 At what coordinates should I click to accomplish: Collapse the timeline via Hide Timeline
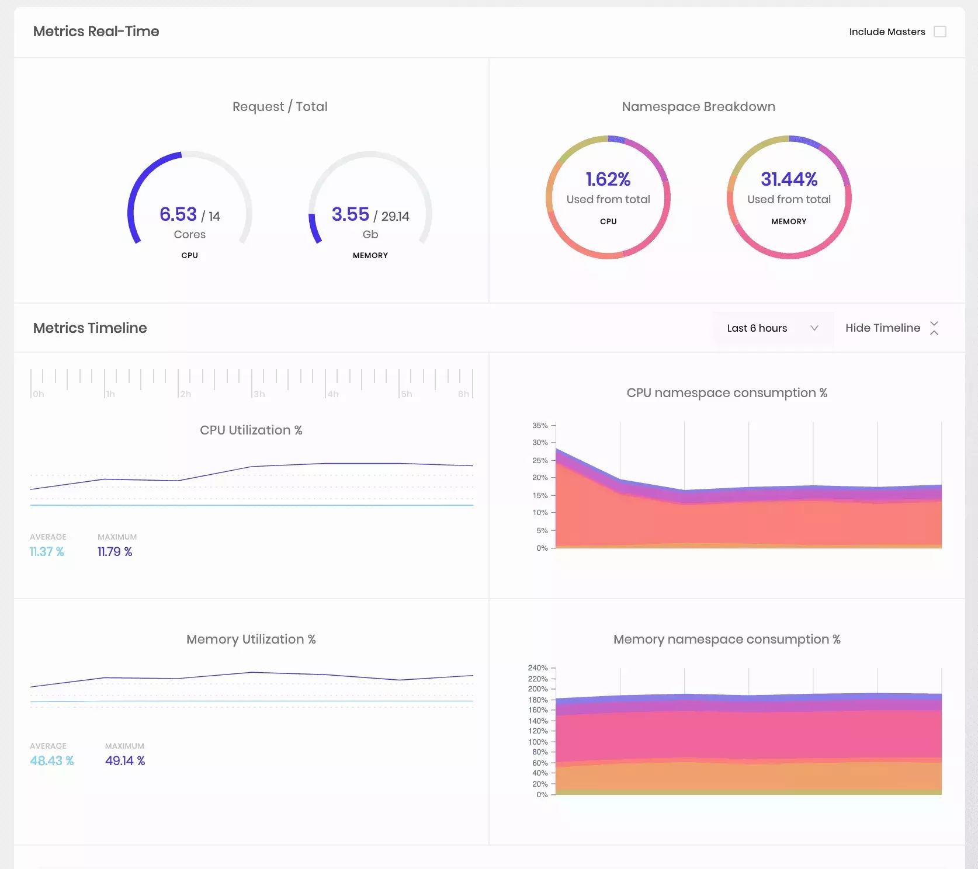click(883, 328)
